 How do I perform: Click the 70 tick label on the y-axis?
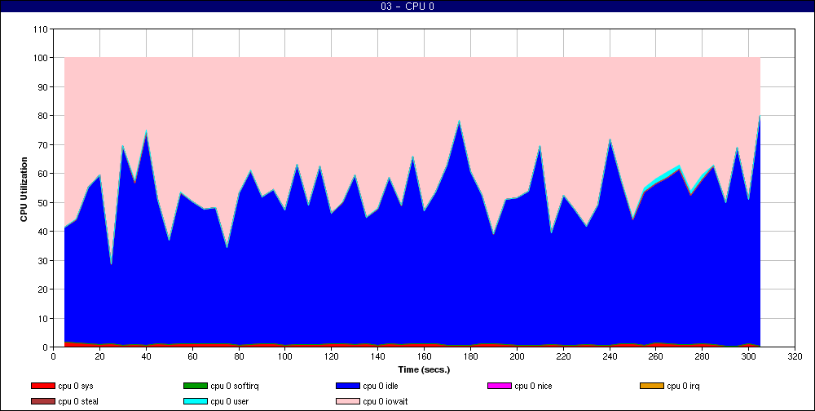pos(44,144)
